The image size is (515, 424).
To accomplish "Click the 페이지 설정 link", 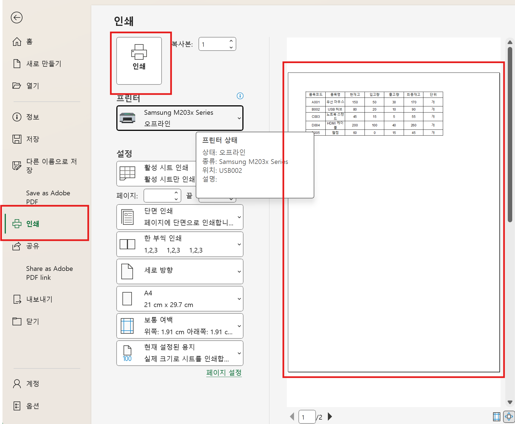I will point(224,373).
